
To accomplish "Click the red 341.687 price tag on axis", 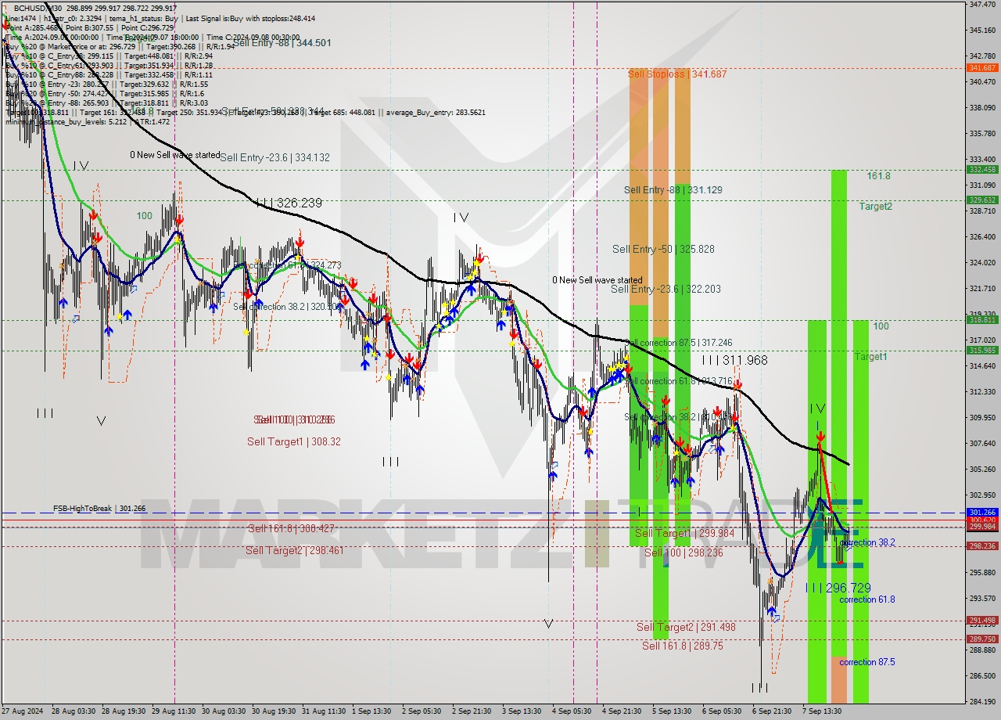I will click(983, 68).
